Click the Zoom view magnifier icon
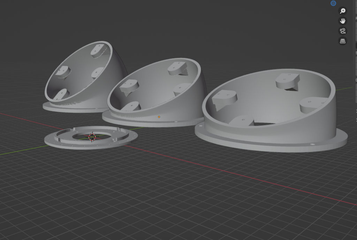This screenshot has height=240, width=357. pyautogui.click(x=343, y=11)
